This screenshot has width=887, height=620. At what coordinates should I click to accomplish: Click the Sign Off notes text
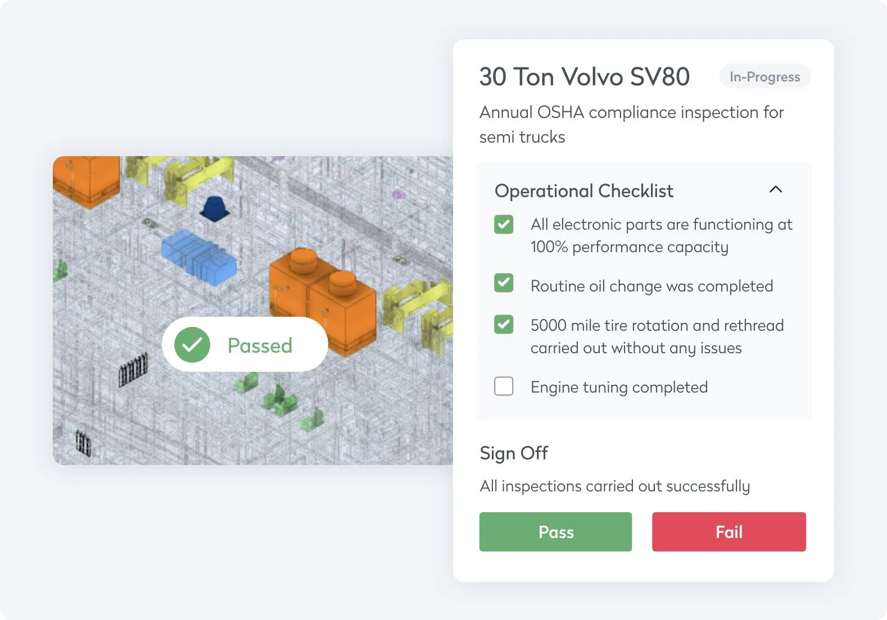[615, 486]
